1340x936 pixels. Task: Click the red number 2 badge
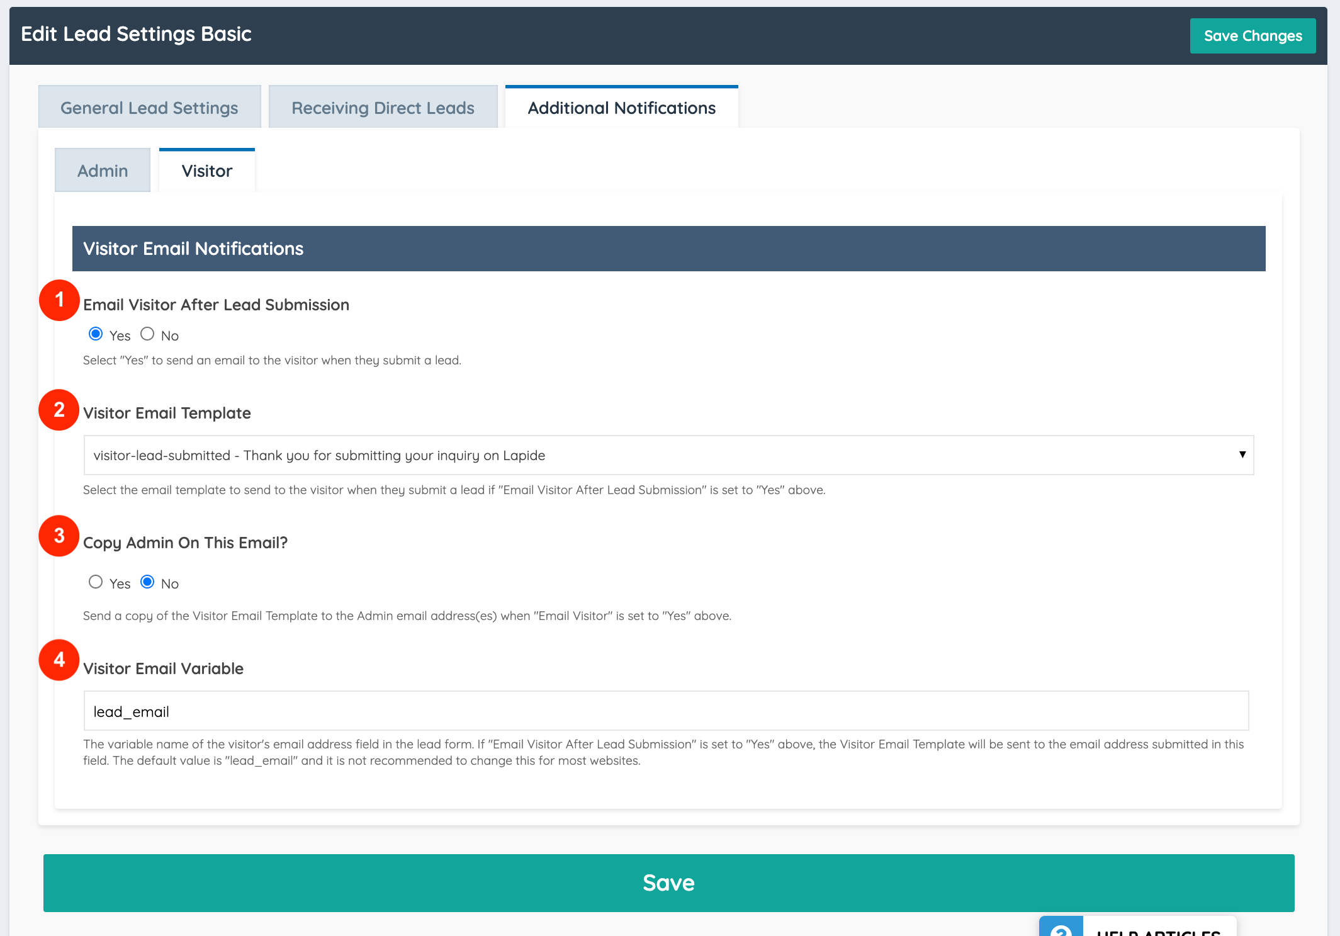point(59,410)
